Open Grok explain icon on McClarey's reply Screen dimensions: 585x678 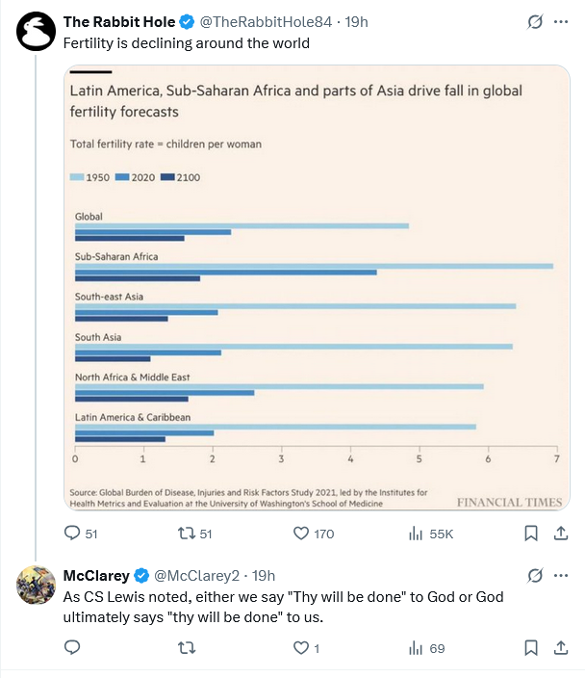pyautogui.click(x=534, y=576)
